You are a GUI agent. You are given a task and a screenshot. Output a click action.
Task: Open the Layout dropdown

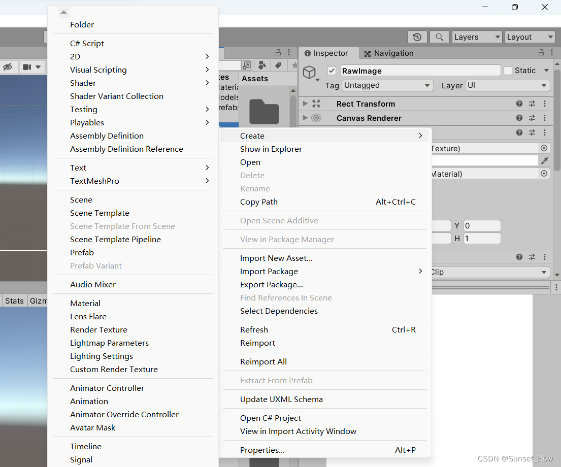coord(530,37)
